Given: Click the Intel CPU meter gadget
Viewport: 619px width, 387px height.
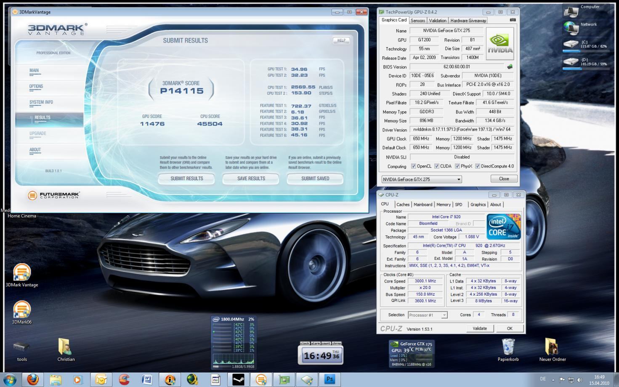Looking at the screenshot, I should pyautogui.click(x=234, y=342).
